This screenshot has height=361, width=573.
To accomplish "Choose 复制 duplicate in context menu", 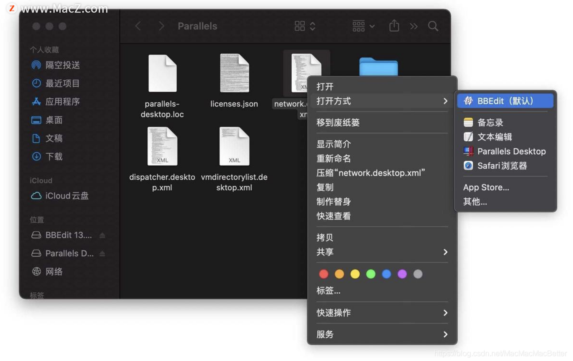I will pos(382,187).
